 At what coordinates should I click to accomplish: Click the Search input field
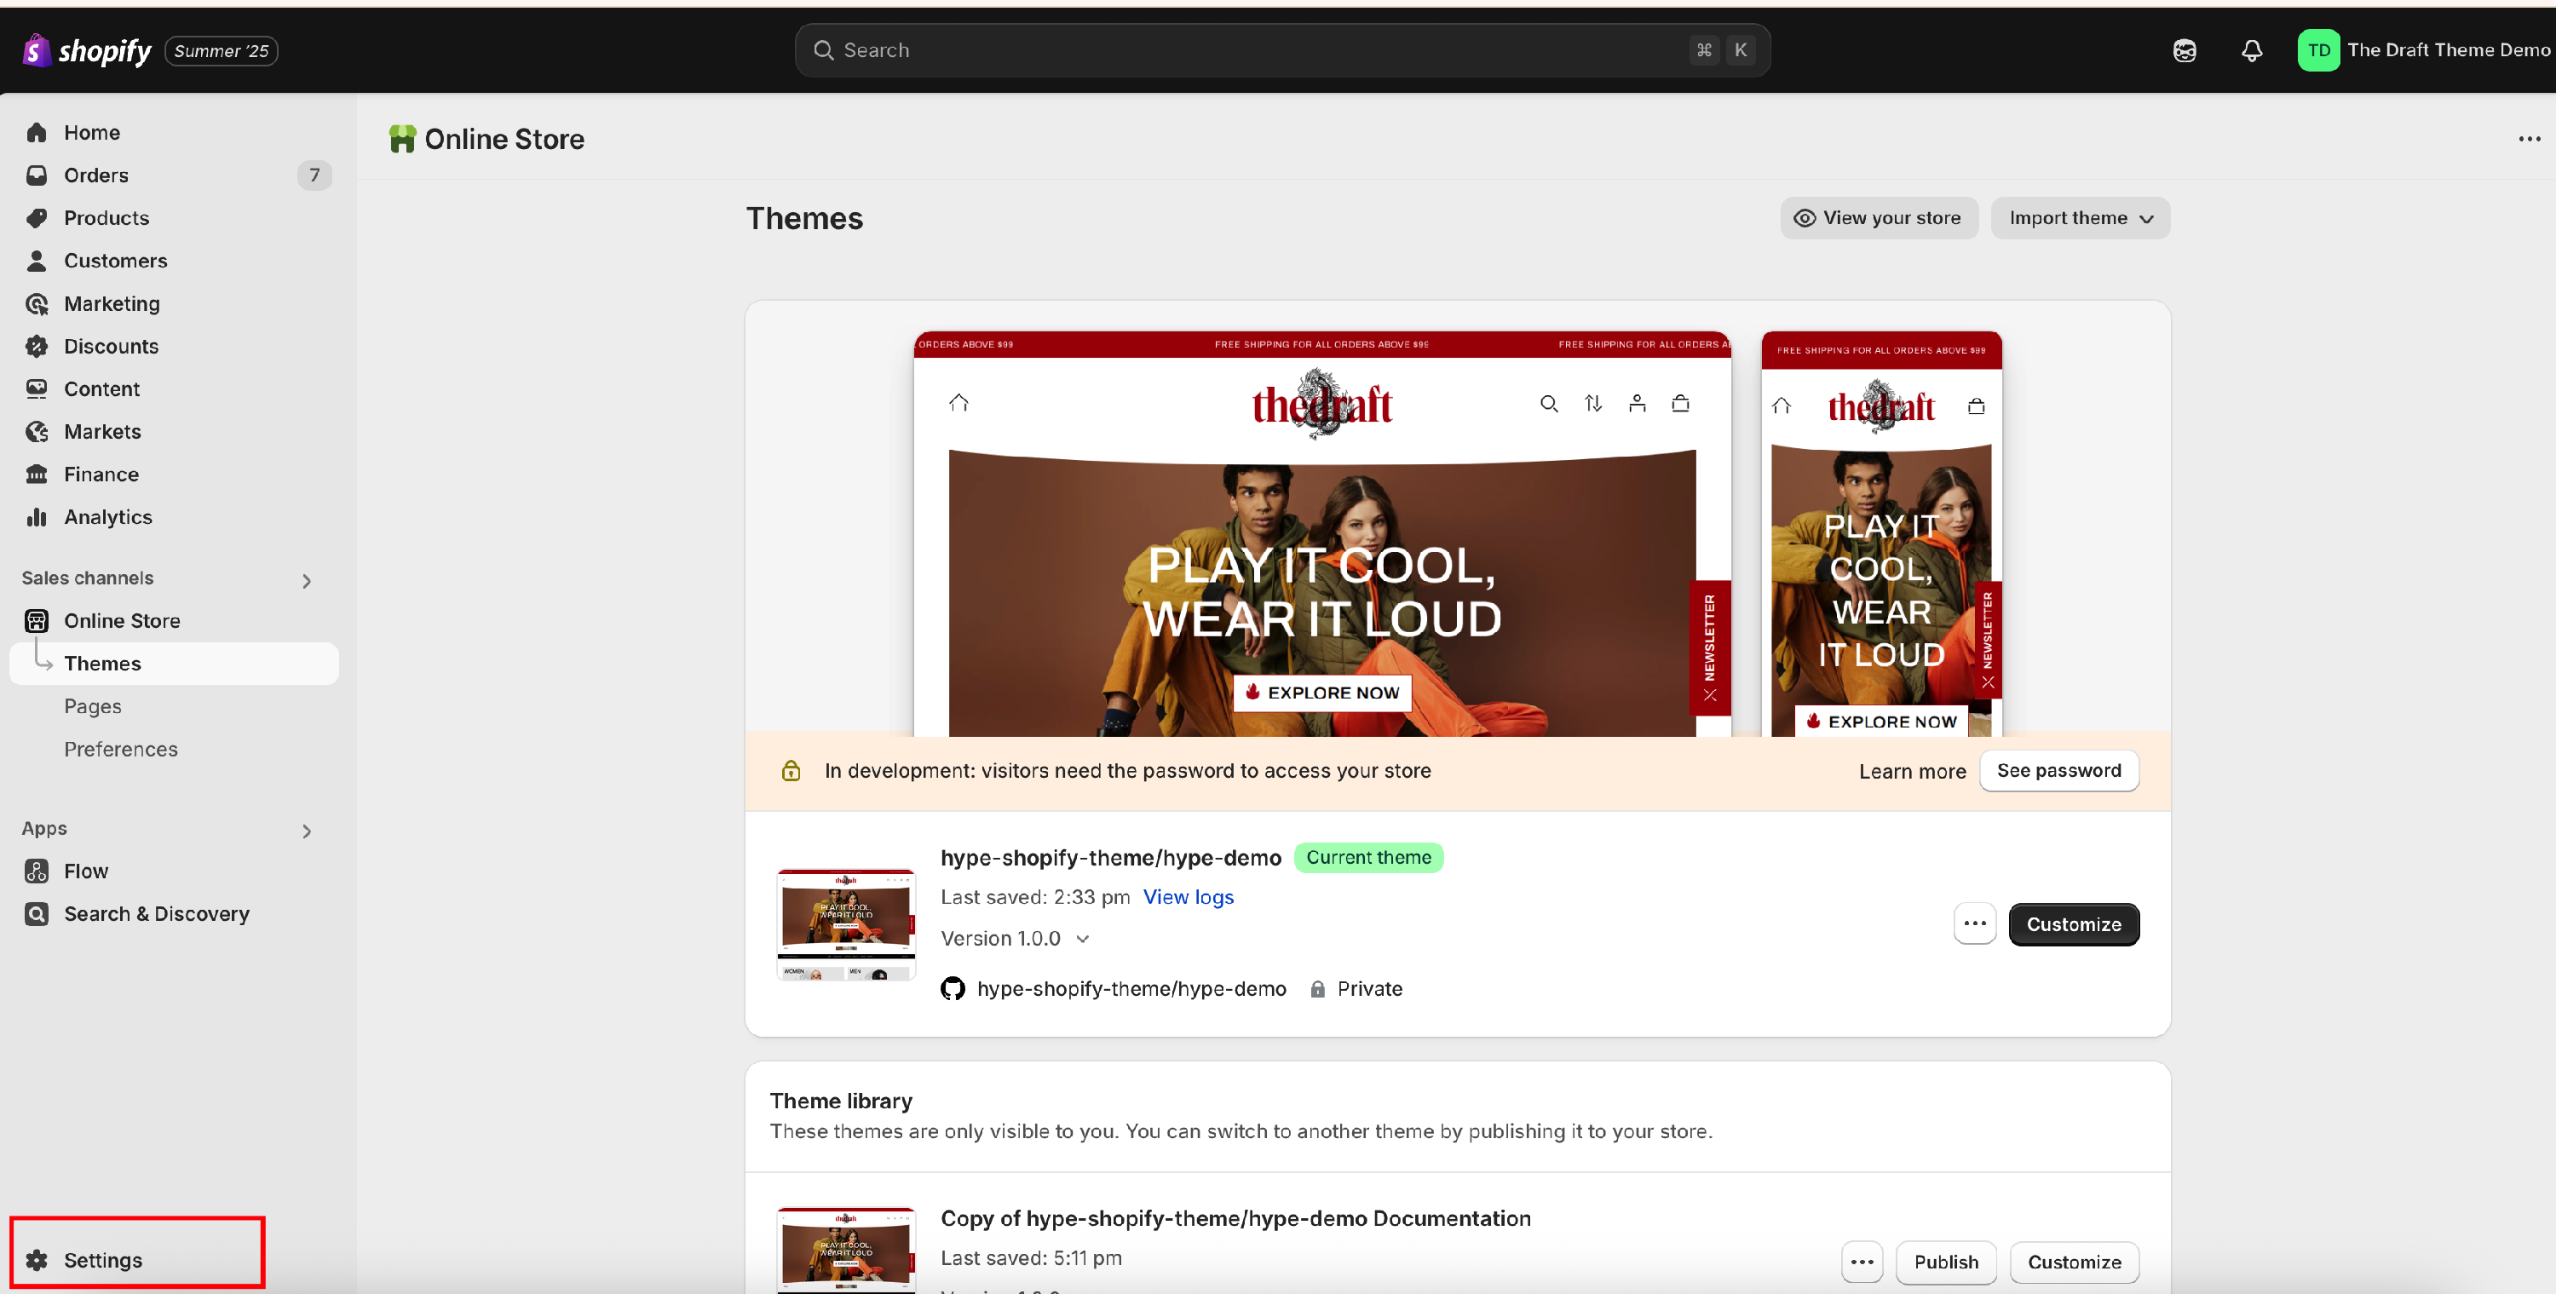coord(1282,50)
